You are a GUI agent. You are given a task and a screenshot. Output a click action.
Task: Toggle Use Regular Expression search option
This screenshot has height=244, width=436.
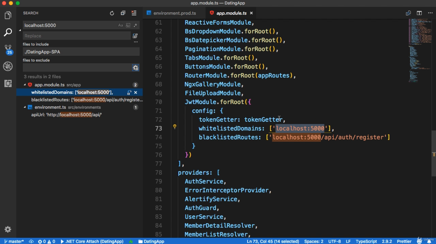135,25
